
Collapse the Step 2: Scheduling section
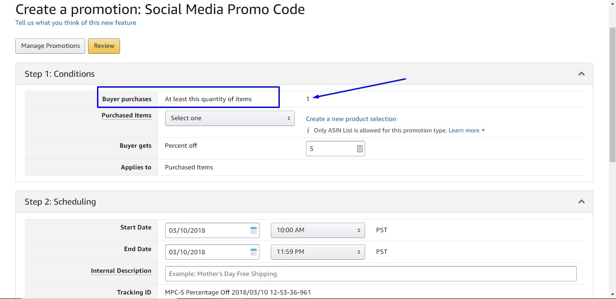pos(581,202)
